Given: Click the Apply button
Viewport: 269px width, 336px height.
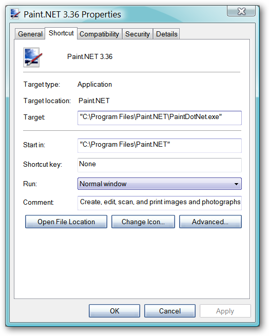Looking at the screenshot, I should click(225, 311).
